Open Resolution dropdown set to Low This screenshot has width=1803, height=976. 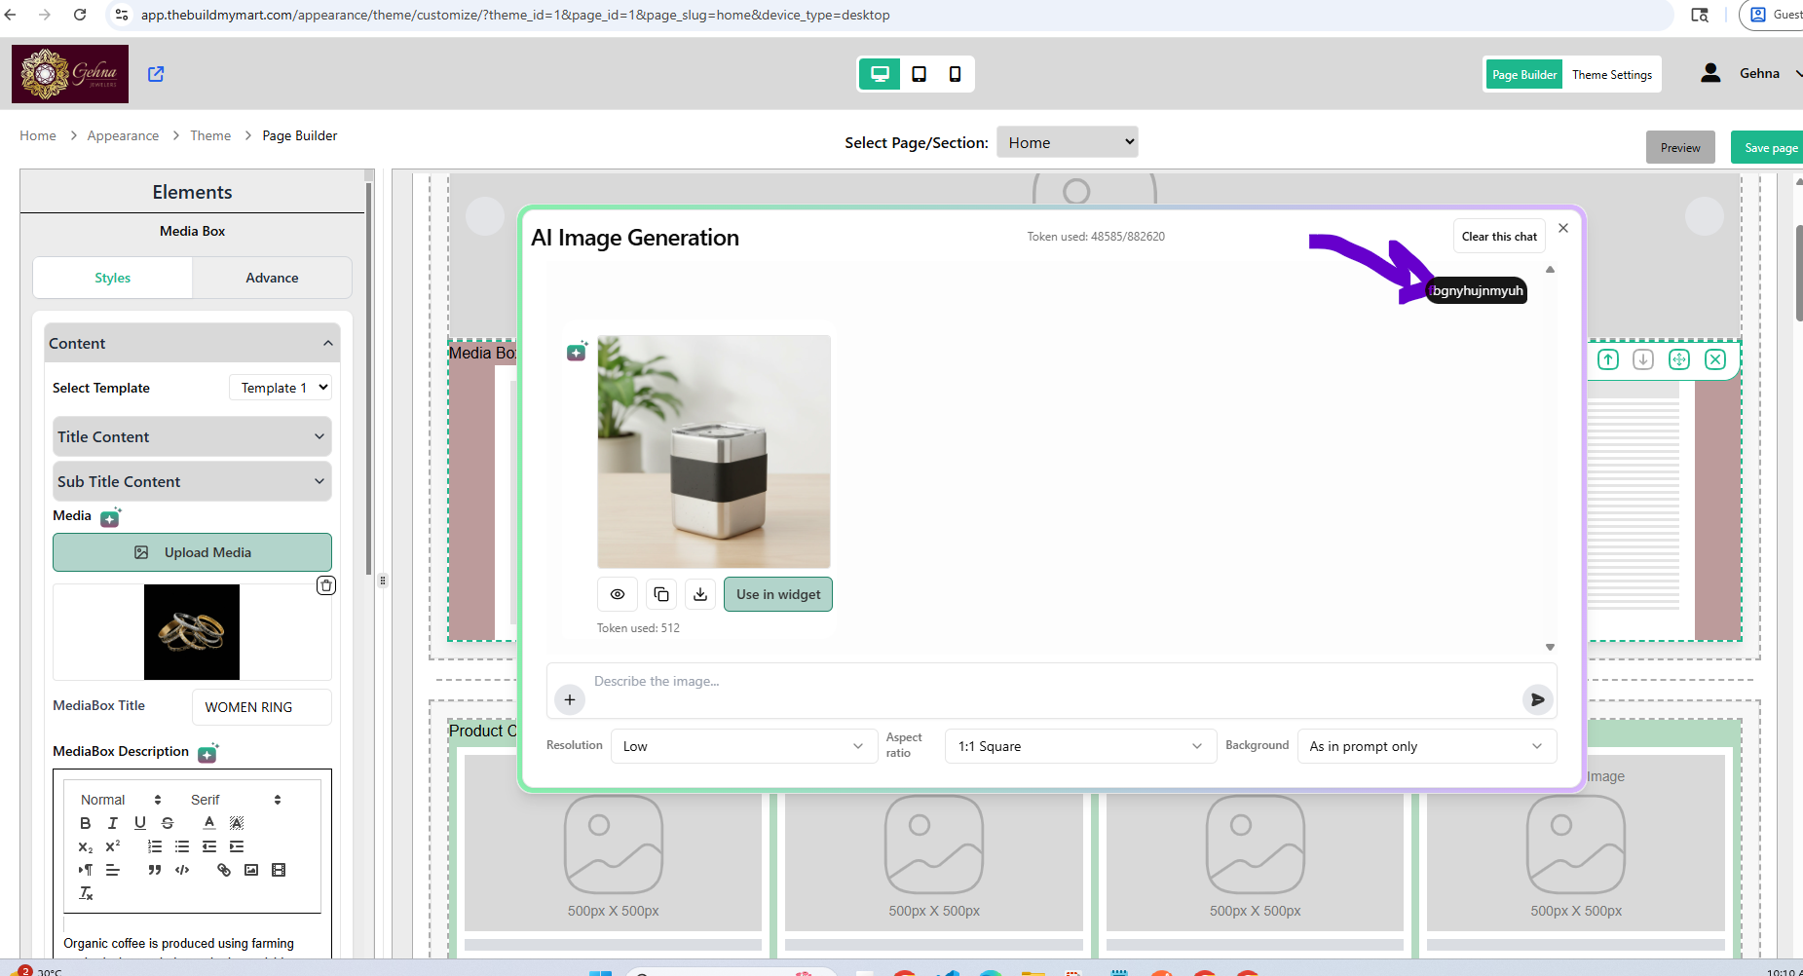point(742,746)
